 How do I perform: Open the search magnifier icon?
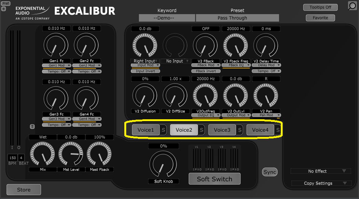[x=352, y=6]
